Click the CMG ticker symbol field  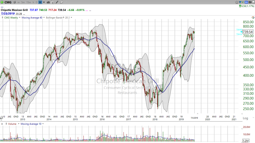click(8, 2)
